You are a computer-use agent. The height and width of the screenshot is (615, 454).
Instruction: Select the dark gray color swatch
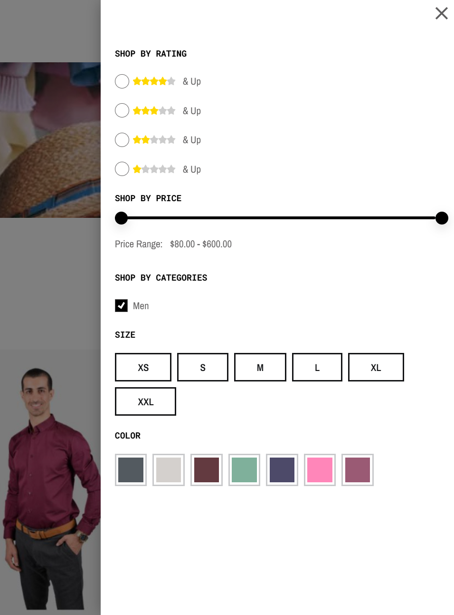131,470
